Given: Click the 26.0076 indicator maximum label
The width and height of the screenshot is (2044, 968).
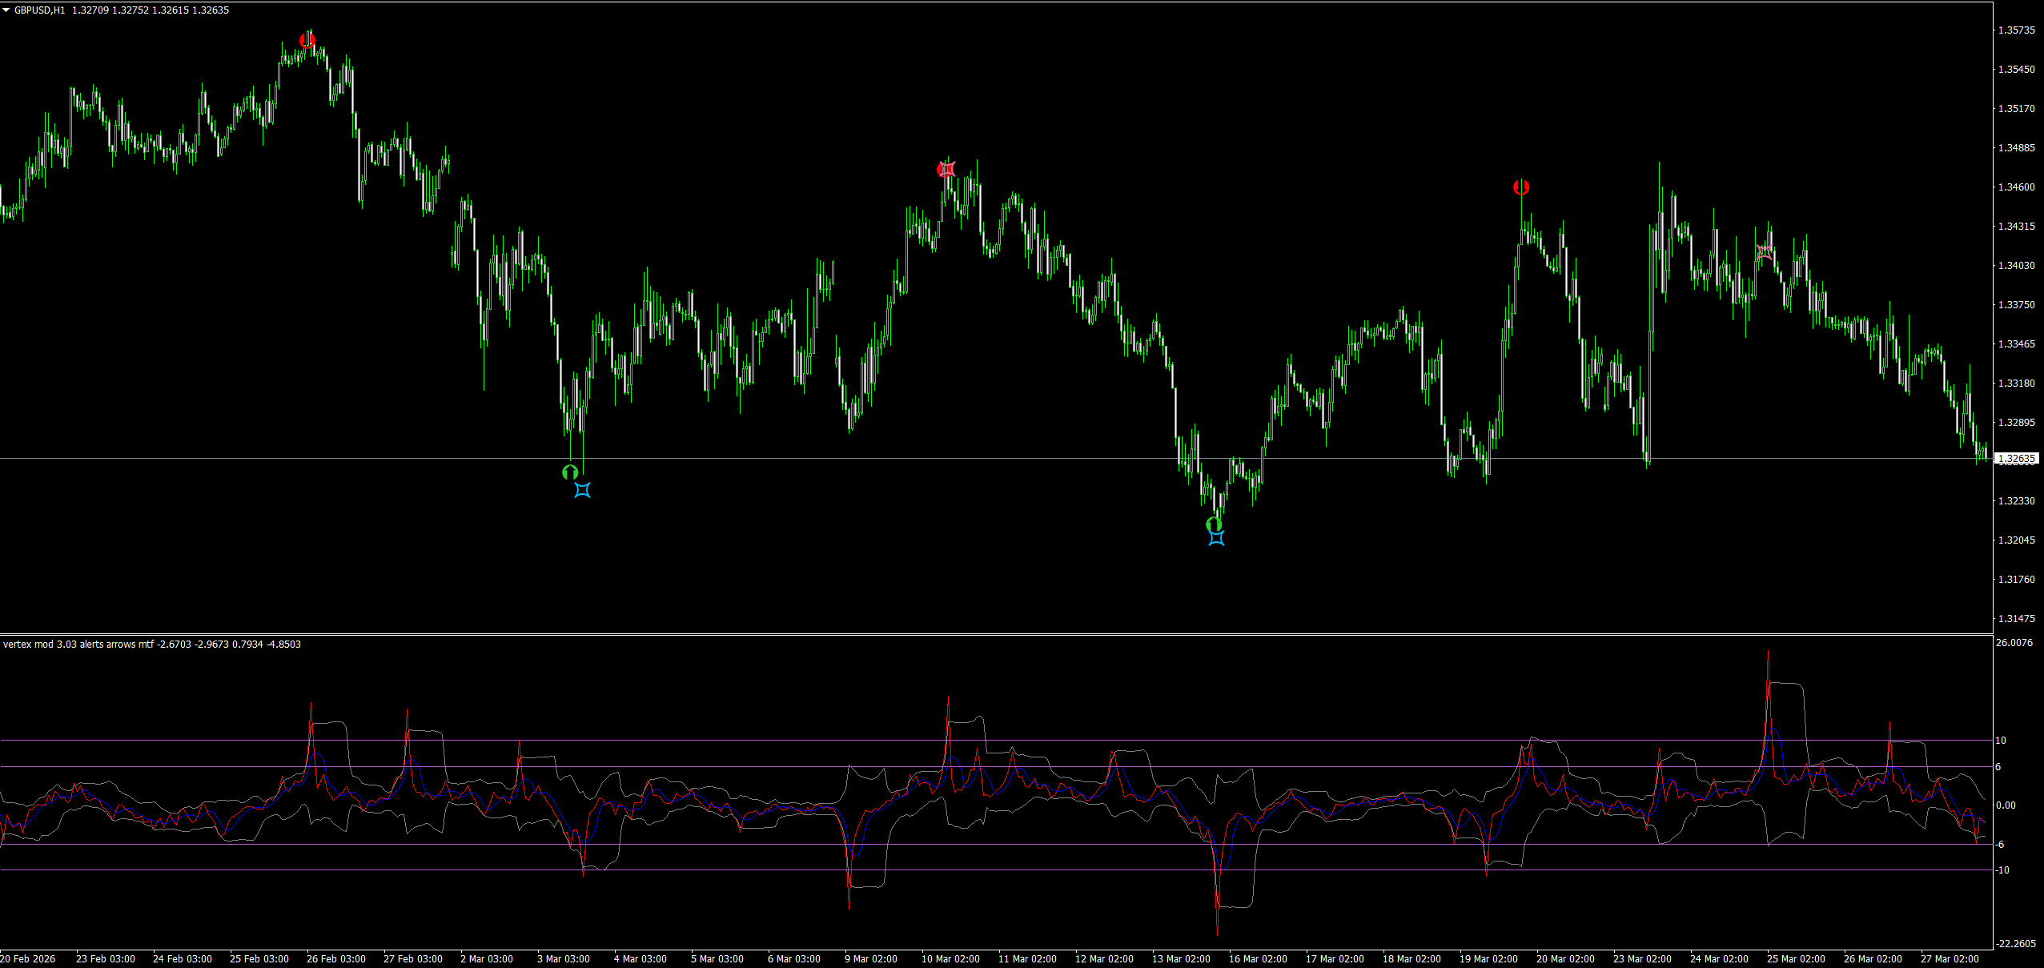Looking at the screenshot, I should point(2014,643).
